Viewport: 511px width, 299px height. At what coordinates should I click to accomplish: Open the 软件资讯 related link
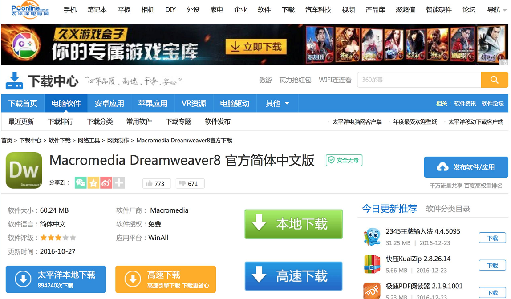pyautogui.click(x=465, y=104)
